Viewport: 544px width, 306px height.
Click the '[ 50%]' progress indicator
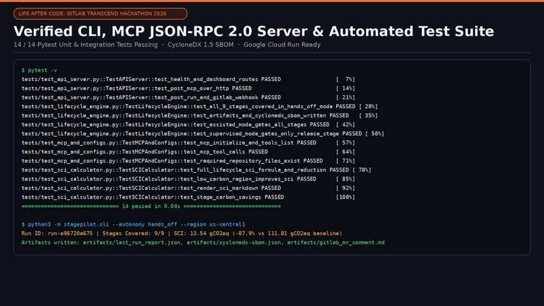coord(375,133)
